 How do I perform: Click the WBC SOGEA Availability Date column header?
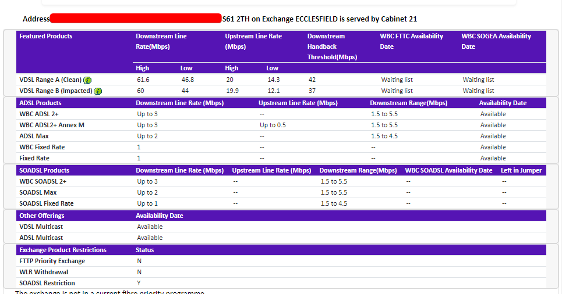pos(496,41)
